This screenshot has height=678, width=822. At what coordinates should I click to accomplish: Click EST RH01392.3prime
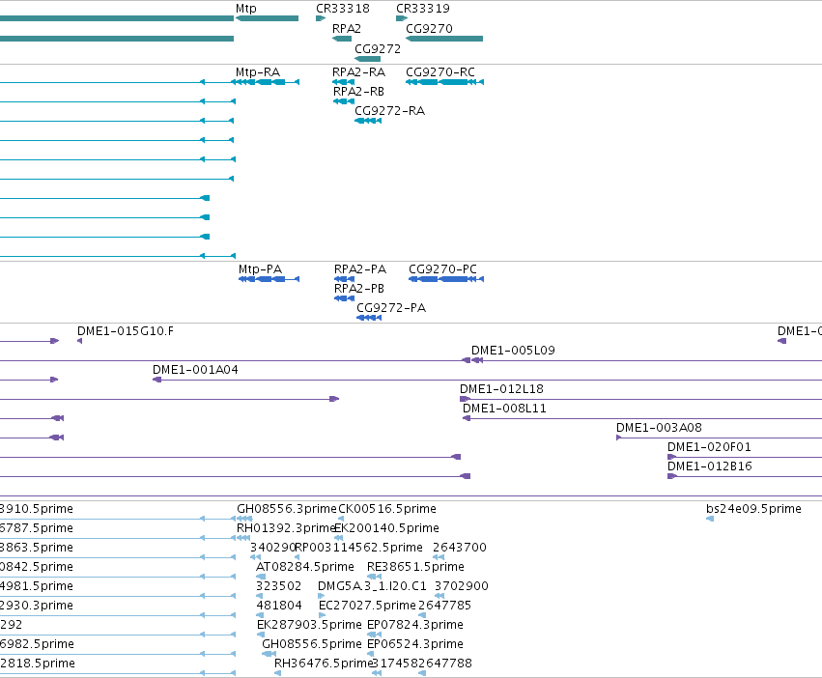click(x=286, y=528)
